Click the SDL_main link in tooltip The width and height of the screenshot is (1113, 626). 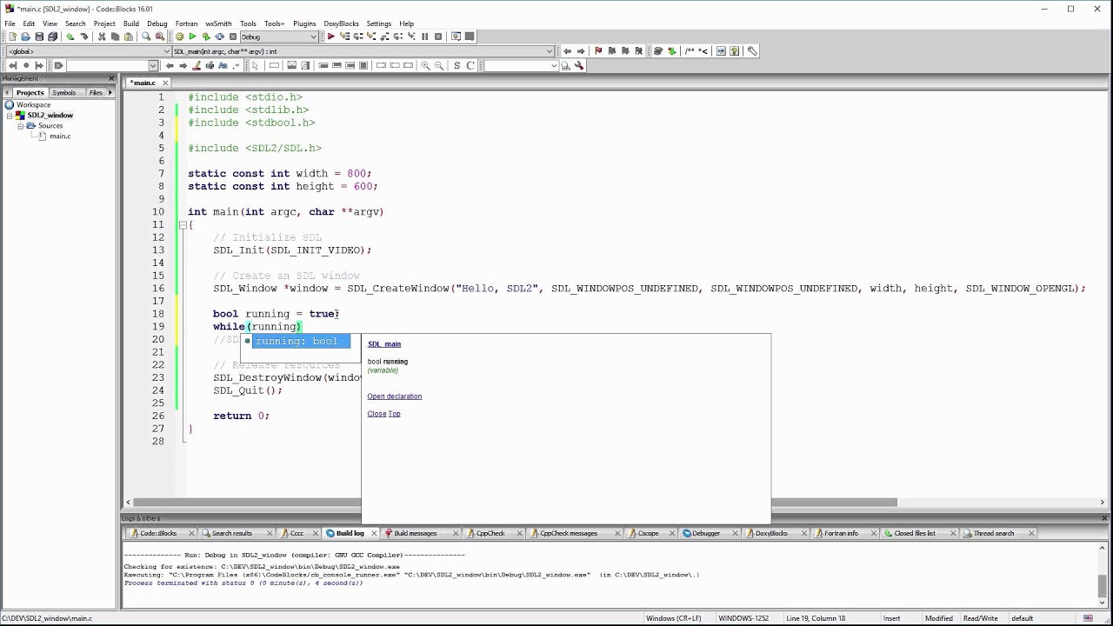[384, 344]
